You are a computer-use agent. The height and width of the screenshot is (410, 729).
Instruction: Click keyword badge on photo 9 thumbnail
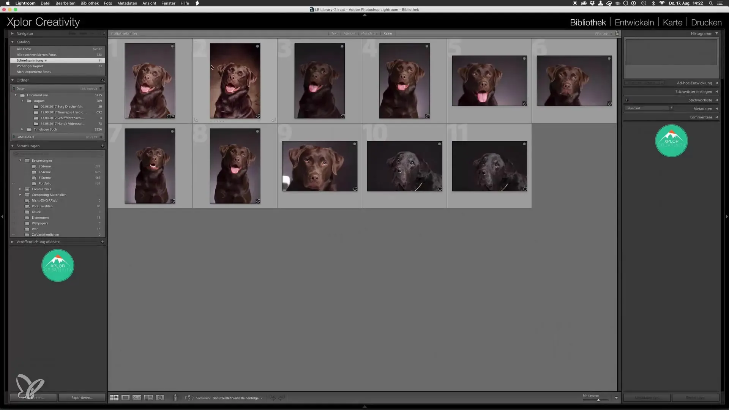click(x=355, y=189)
